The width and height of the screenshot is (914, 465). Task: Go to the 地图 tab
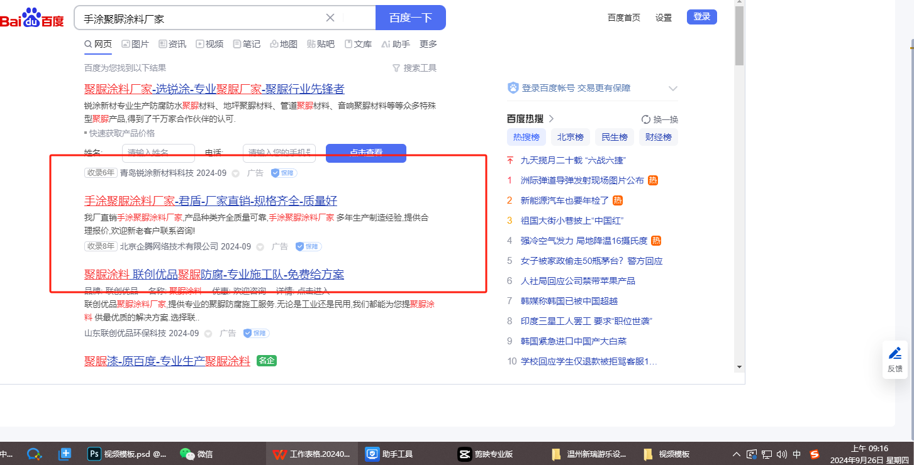pos(284,44)
